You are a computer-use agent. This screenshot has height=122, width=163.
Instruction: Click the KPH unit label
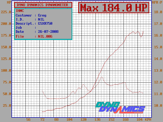[148, 119]
